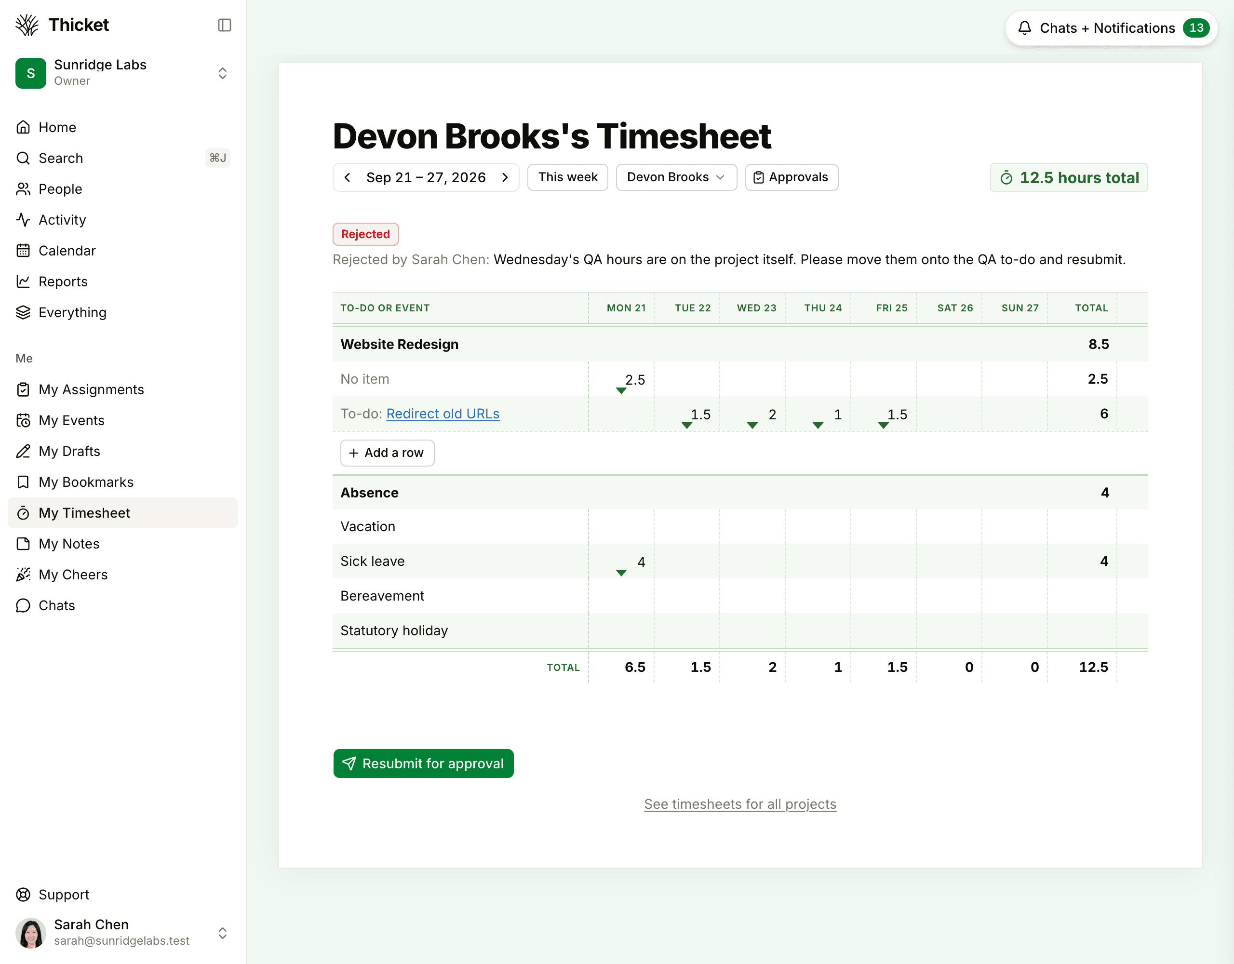Click the Everything layers icon

(x=23, y=312)
